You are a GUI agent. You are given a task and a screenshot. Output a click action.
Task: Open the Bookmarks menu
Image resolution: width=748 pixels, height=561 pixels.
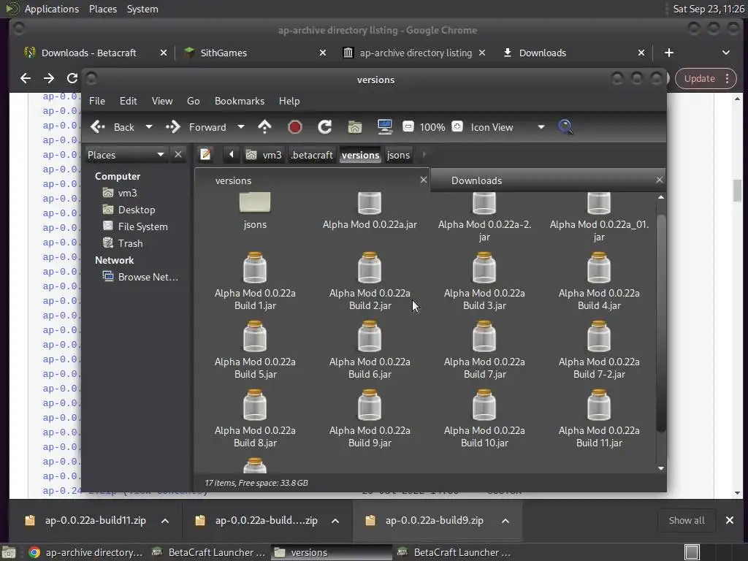pyautogui.click(x=239, y=101)
